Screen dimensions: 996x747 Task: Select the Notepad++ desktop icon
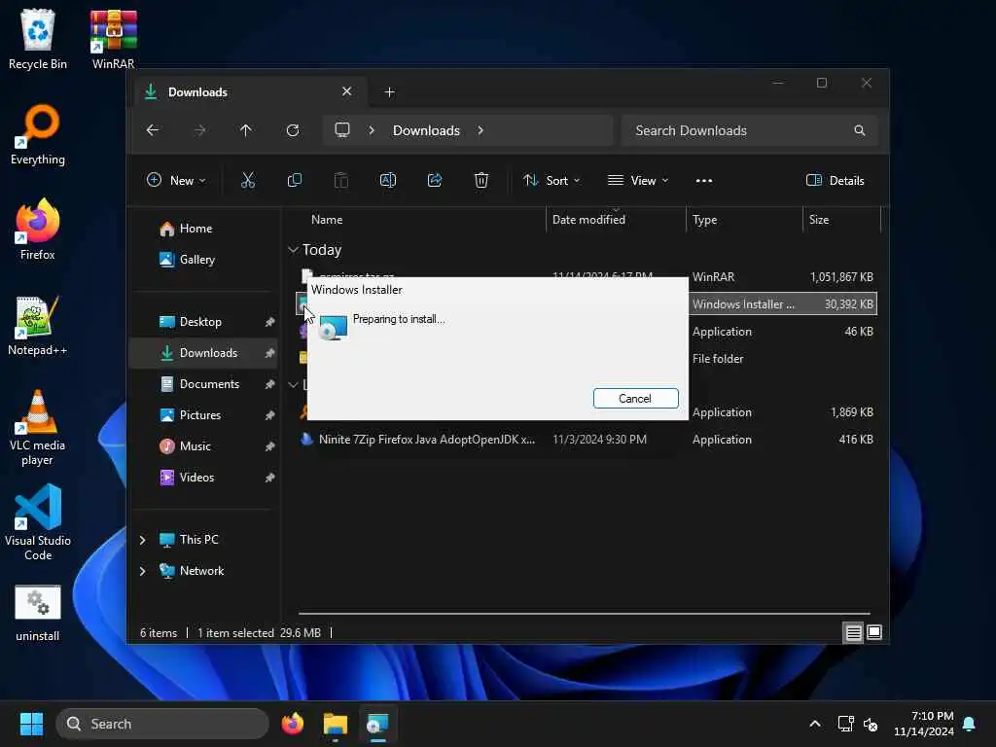click(38, 325)
